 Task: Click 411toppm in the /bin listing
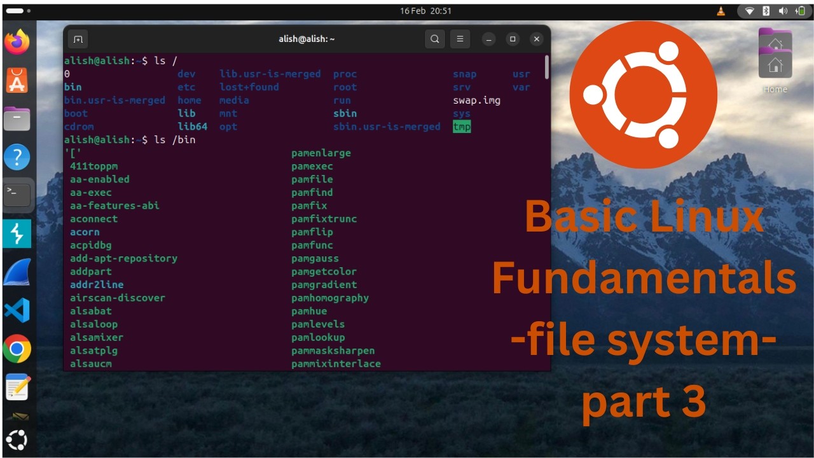[94, 166]
